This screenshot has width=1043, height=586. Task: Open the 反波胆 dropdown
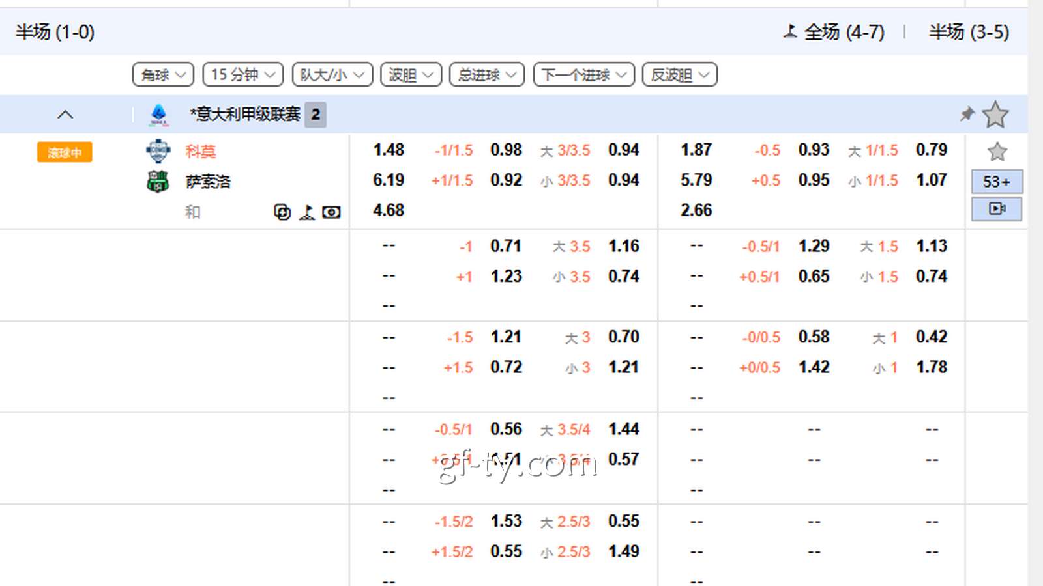pyautogui.click(x=680, y=75)
